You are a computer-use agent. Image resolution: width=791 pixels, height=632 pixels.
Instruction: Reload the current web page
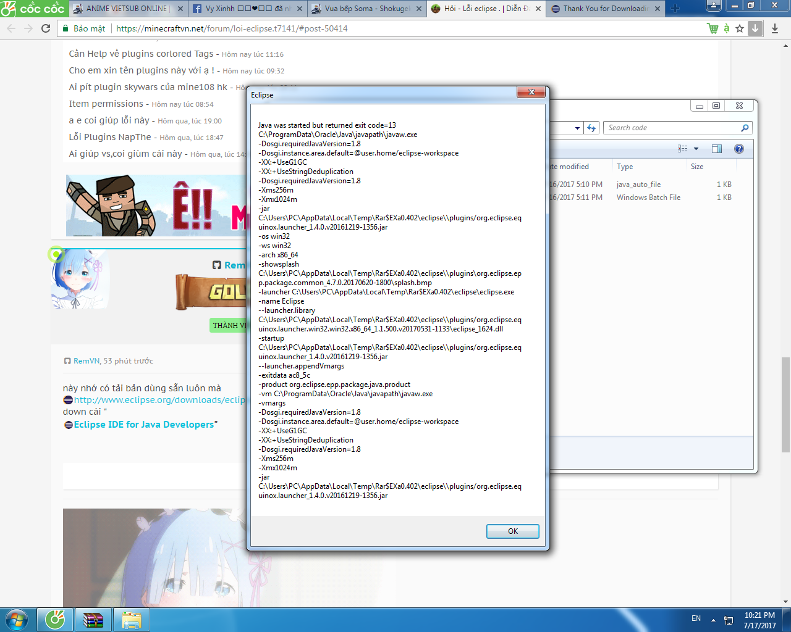pos(46,28)
